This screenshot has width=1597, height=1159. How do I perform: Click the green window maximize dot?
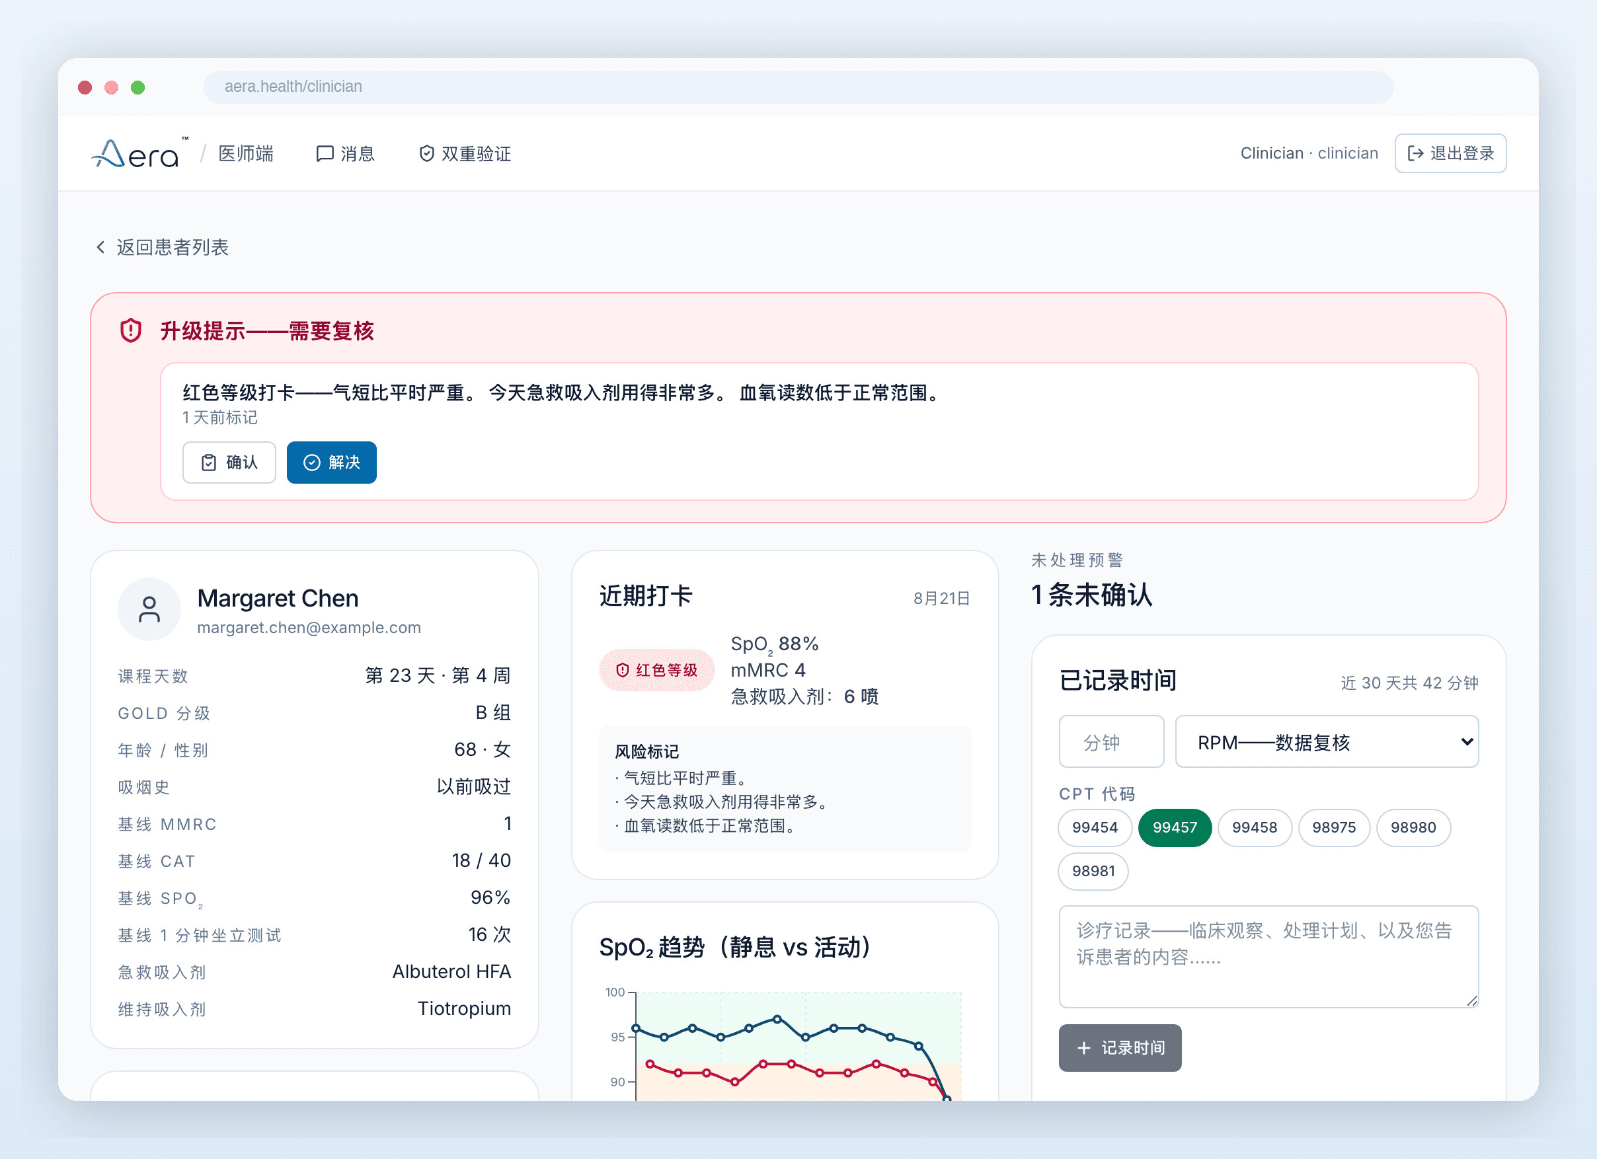pos(138,87)
